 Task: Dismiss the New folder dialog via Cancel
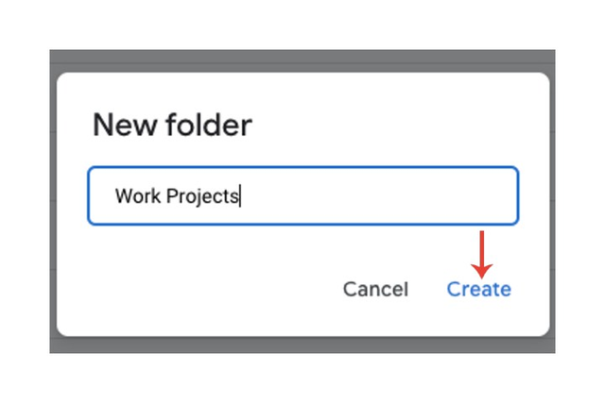click(x=375, y=289)
